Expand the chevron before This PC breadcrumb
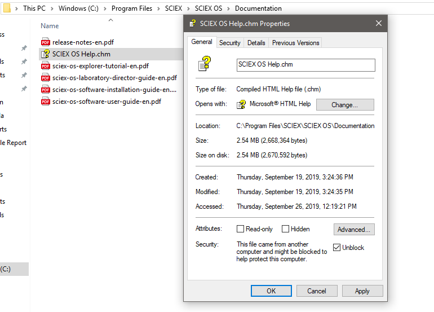 pyautogui.click(x=16, y=8)
